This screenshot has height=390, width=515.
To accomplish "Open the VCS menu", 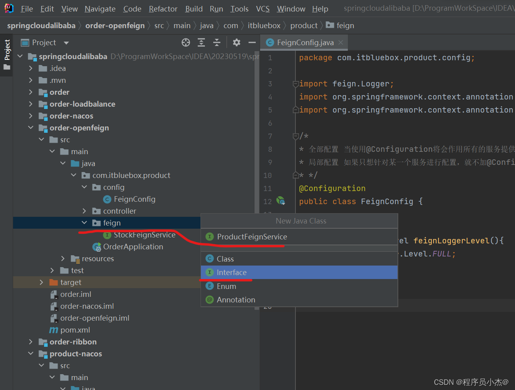I will tap(263, 9).
